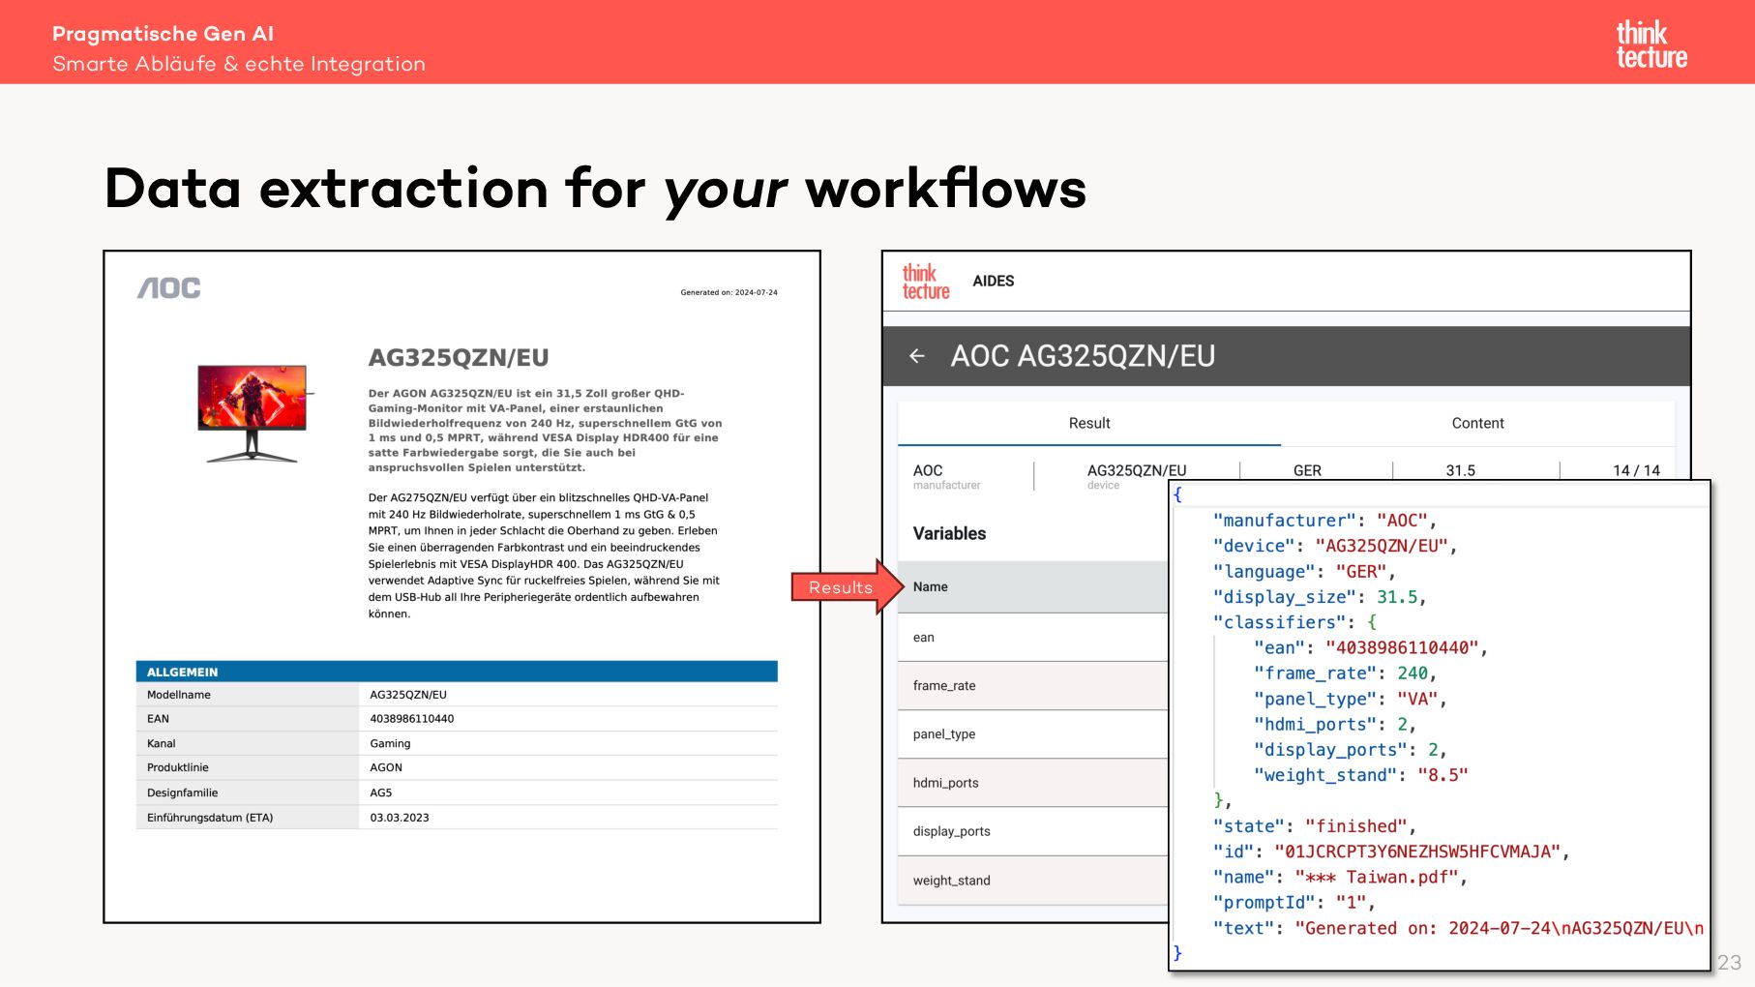Image resolution: width=1755 pixels, height=987 pixels.
Task: Select the hdmi_ports variable row
Action: pyautogui.click(x=1033, y=783)
